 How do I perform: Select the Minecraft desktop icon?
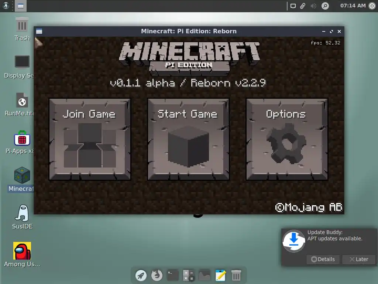21,179
